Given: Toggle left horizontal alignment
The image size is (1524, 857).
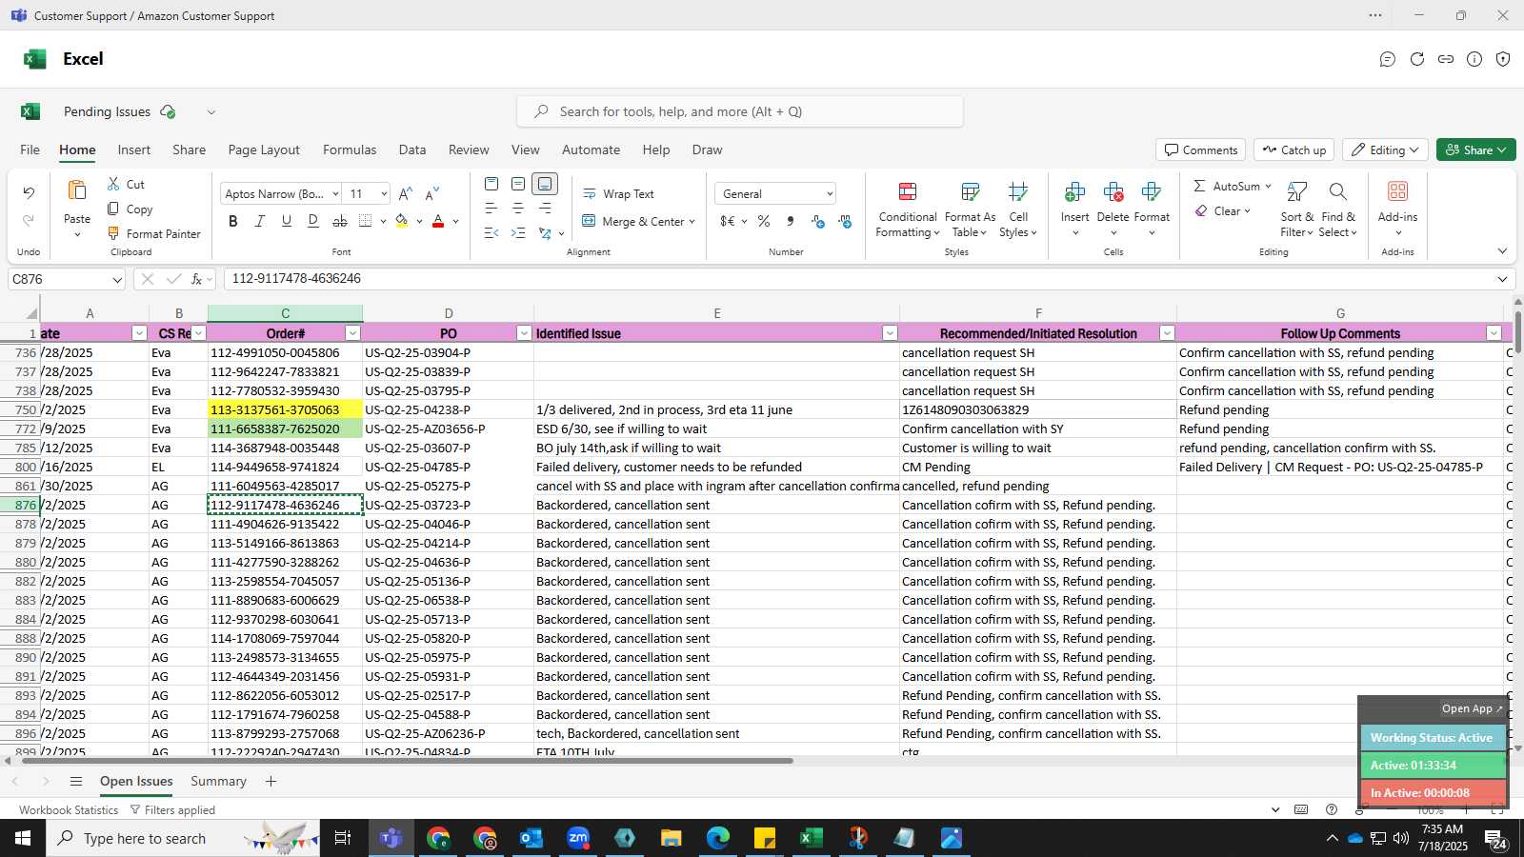Looking at the screenshot, I should point(491,209).
